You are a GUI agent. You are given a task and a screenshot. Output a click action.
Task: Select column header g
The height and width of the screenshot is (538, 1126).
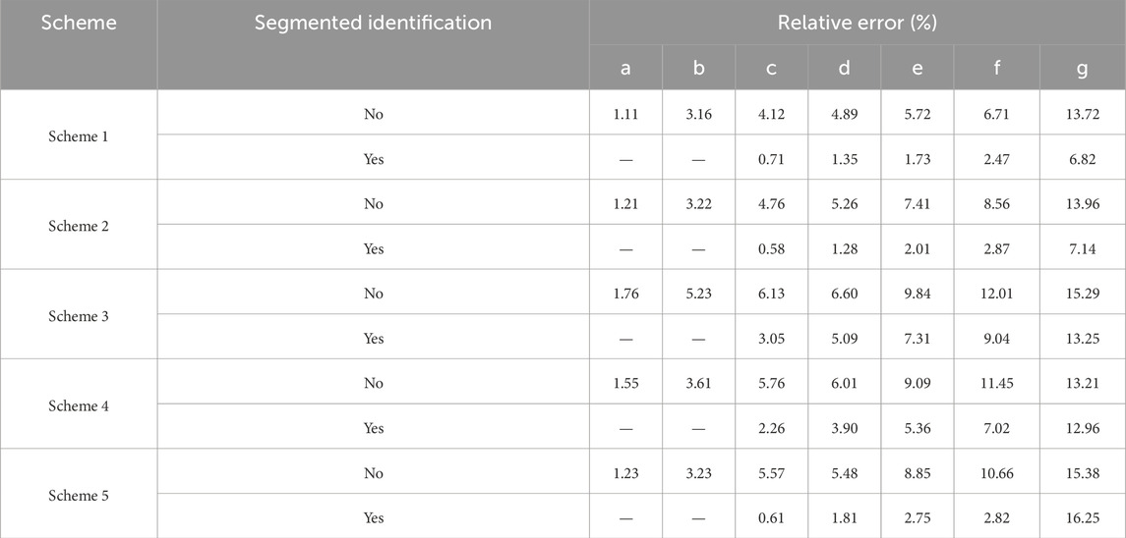1082,68
